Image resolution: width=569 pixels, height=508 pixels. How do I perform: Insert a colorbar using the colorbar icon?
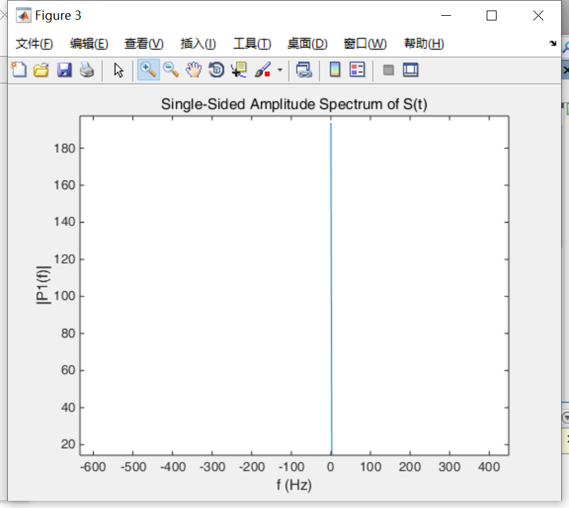click(335, 70)
